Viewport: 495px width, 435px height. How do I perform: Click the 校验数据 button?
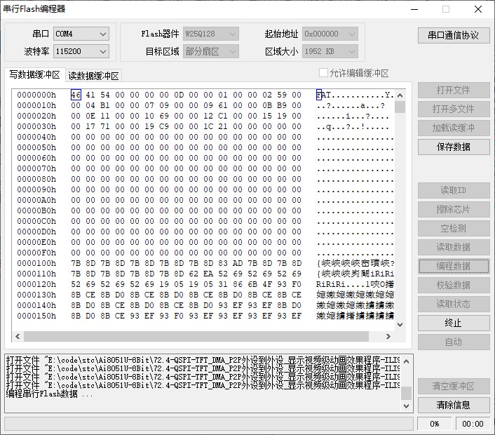click(x=454, y=285)
